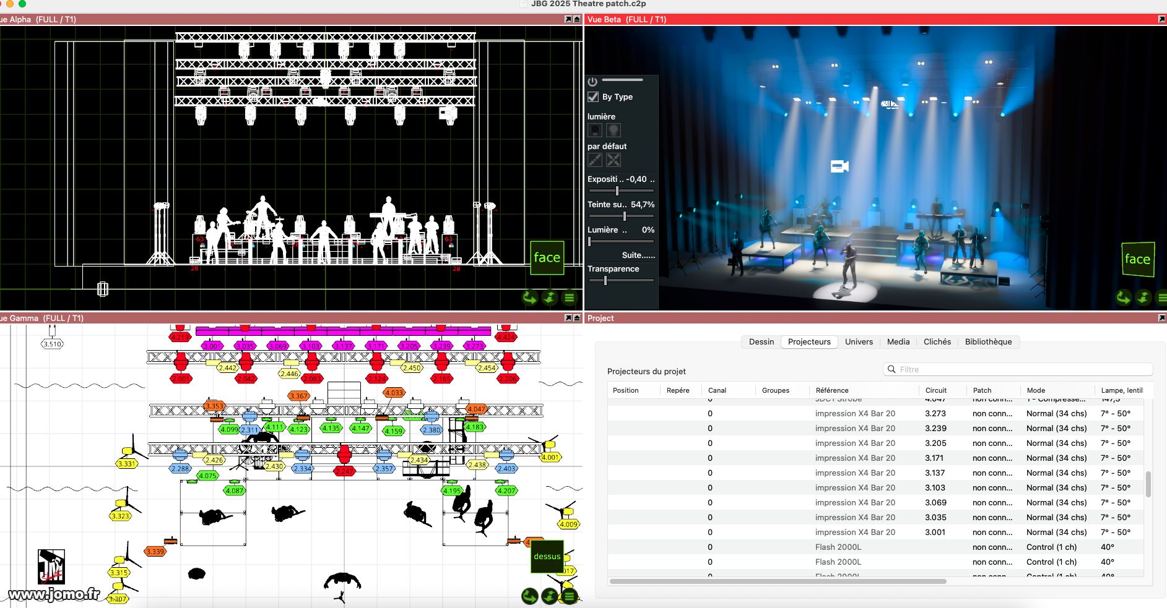This screenshot has height=608, width=1167.
Task: Toggle the green face view box in Vue Alpha
Action: pos(547,258)
